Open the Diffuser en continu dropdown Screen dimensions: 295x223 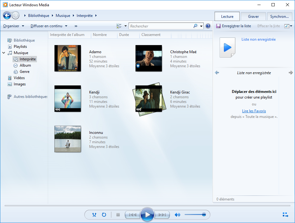point(49,26)
